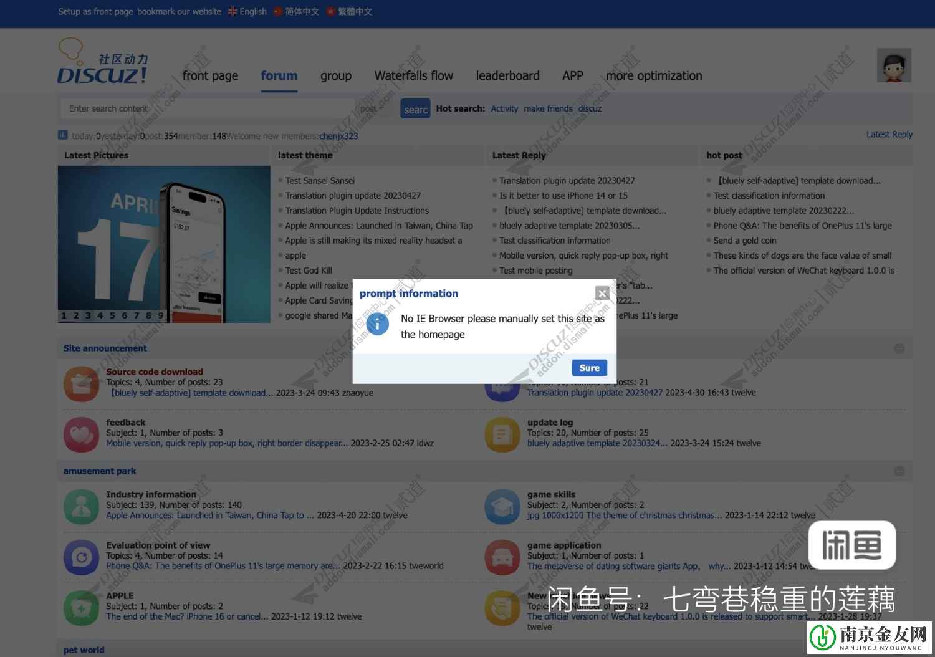935x657 pixels.
Task: Switch language to English
Action: click(x=247, y=12)
